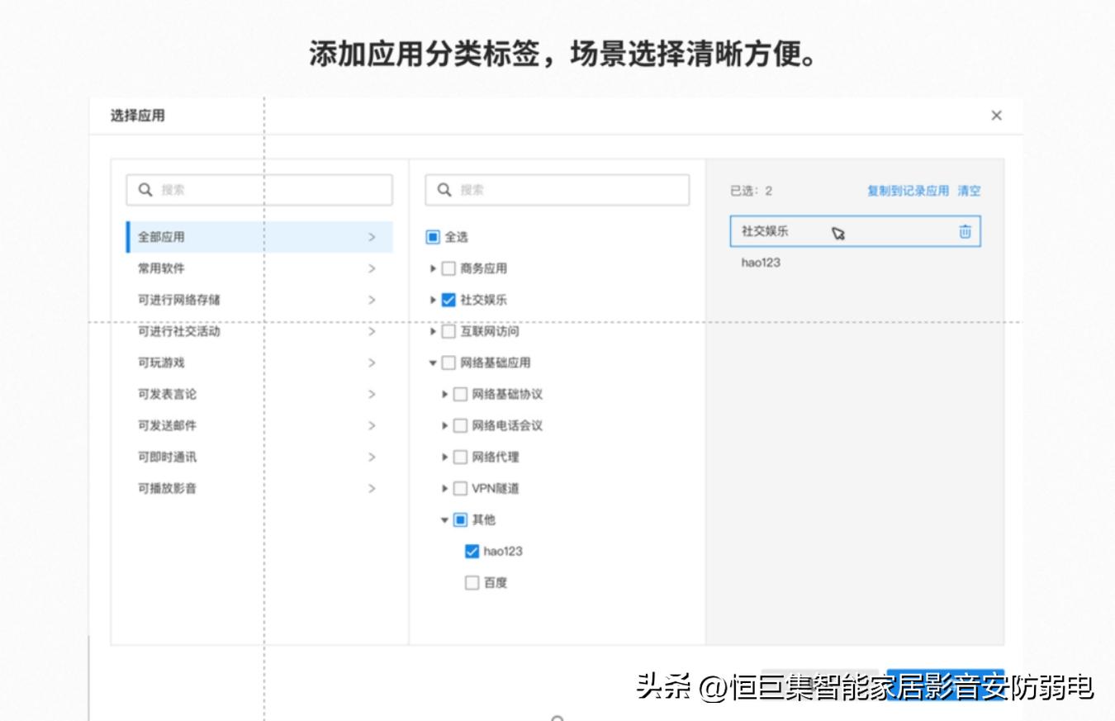1115x721 pixels.
Task: Uncheck the hao123 checkbox
Action: click(472, 551)
